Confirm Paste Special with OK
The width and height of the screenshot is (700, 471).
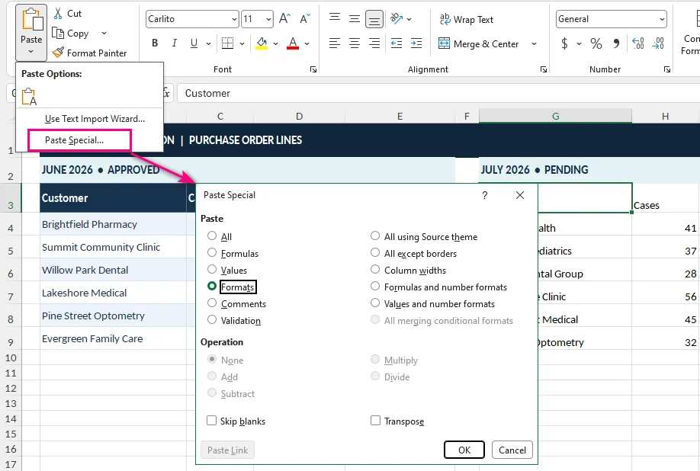point(464,450)
